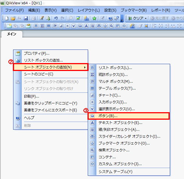Open the 選択(C) menu
Viewport: 184px width, 179px height.
pyautogui.click(x=67, y=10)
